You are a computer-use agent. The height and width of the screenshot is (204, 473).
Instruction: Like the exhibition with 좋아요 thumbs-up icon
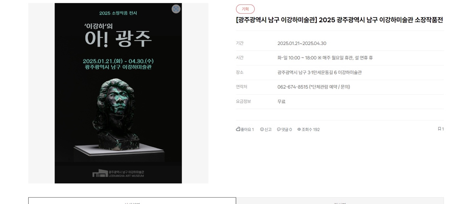[238, 129]
